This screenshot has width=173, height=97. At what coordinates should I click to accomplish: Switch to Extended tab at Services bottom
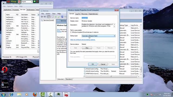click(61, 79)
